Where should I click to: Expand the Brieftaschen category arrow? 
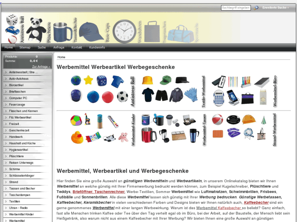pyautogui.click(x=6, y=92)
